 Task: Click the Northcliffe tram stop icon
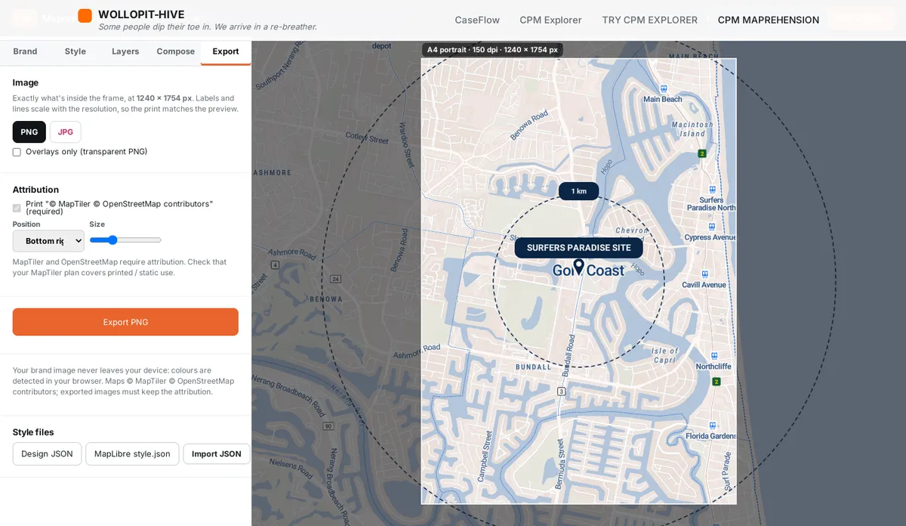point(713,356)
